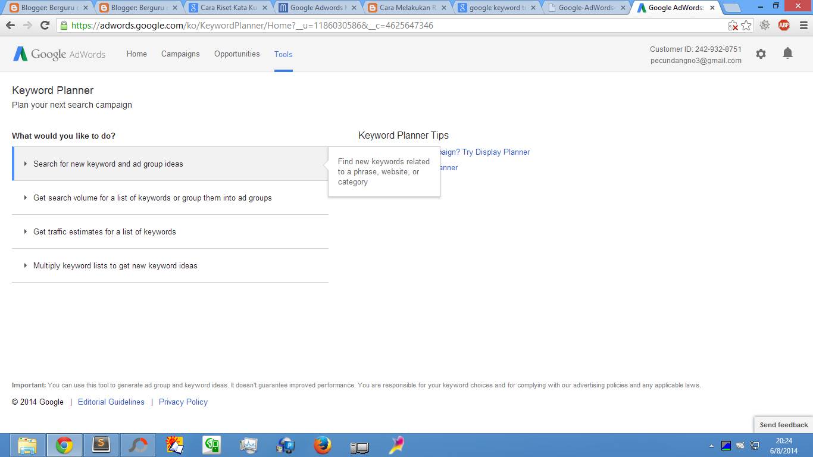Reload the page with the refresh icon

pyautogui.click(x=45, y=26)
